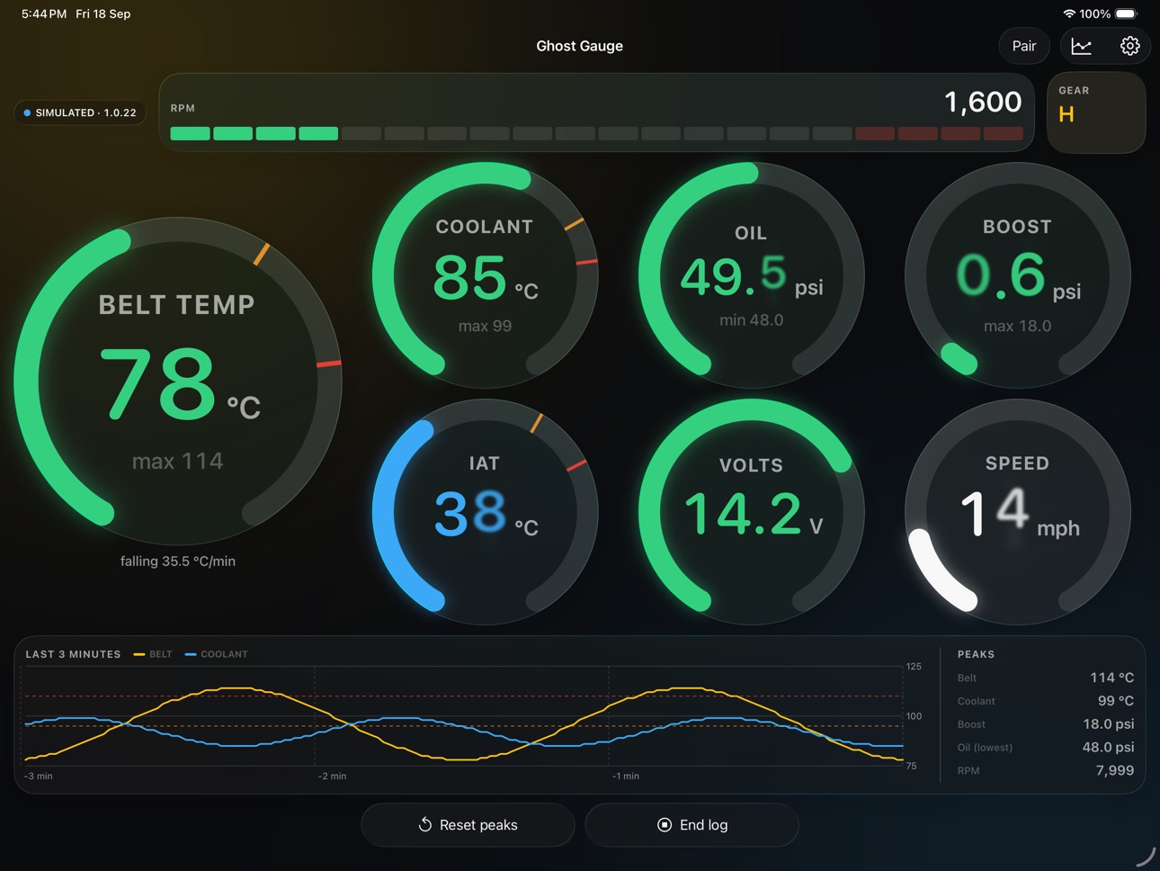Click End log button
The height and width of the screenshot is (871, 1160).
[692, 825]
